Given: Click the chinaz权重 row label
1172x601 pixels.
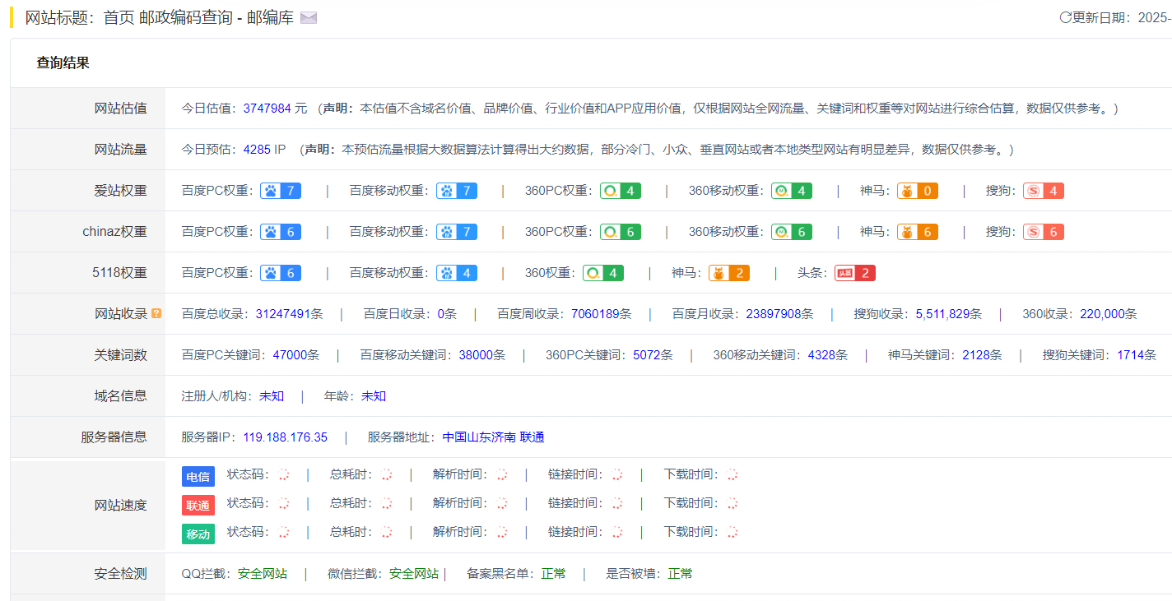Looking at the screenshot, I should tap(114, 231).
